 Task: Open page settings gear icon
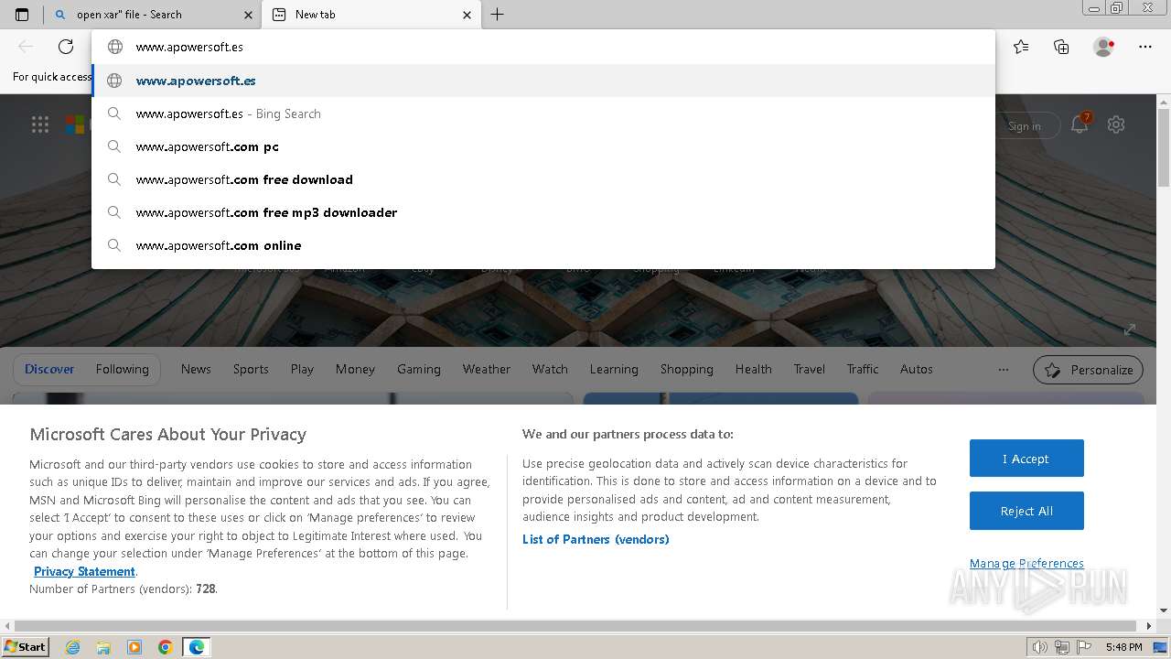click(1116, 124)
